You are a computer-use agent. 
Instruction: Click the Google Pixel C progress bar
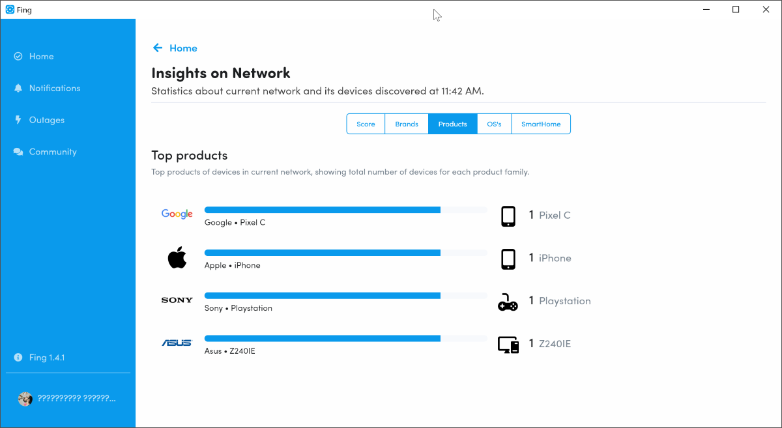point(346,210)
